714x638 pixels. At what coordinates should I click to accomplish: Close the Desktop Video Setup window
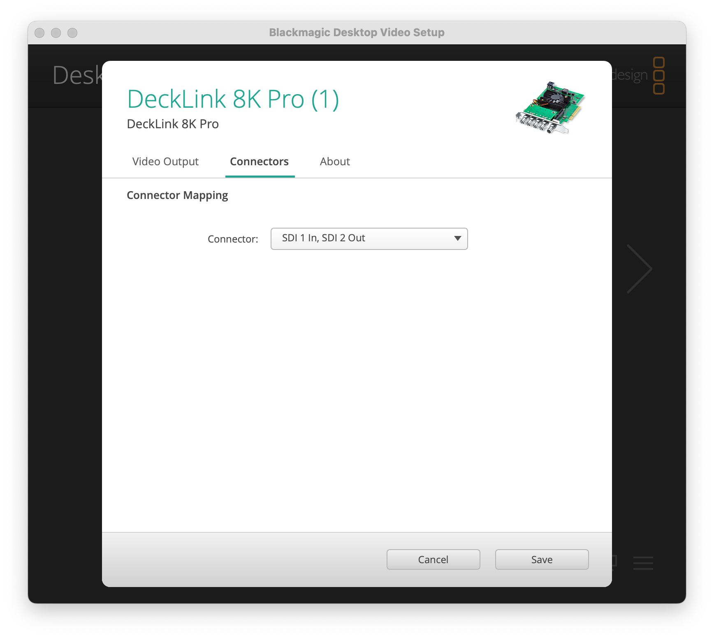[39, 32]
